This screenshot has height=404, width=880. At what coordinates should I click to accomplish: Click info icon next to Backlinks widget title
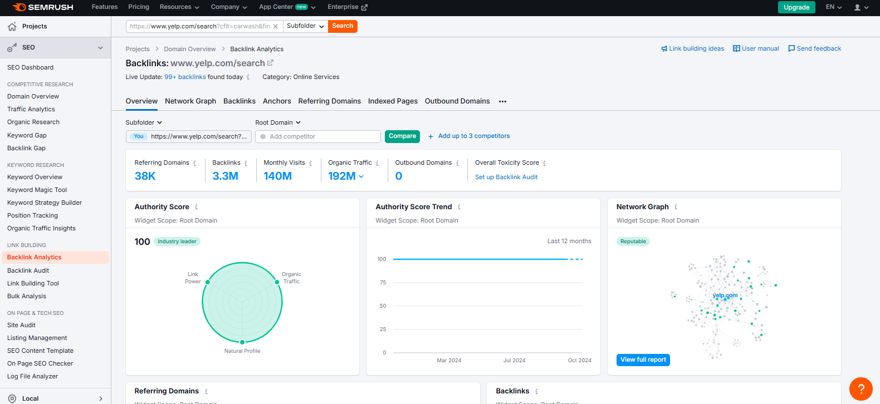536,391
